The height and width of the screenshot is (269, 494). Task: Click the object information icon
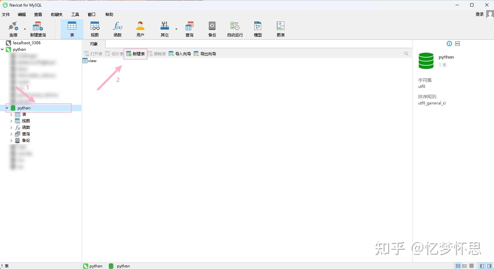point(449,43)
